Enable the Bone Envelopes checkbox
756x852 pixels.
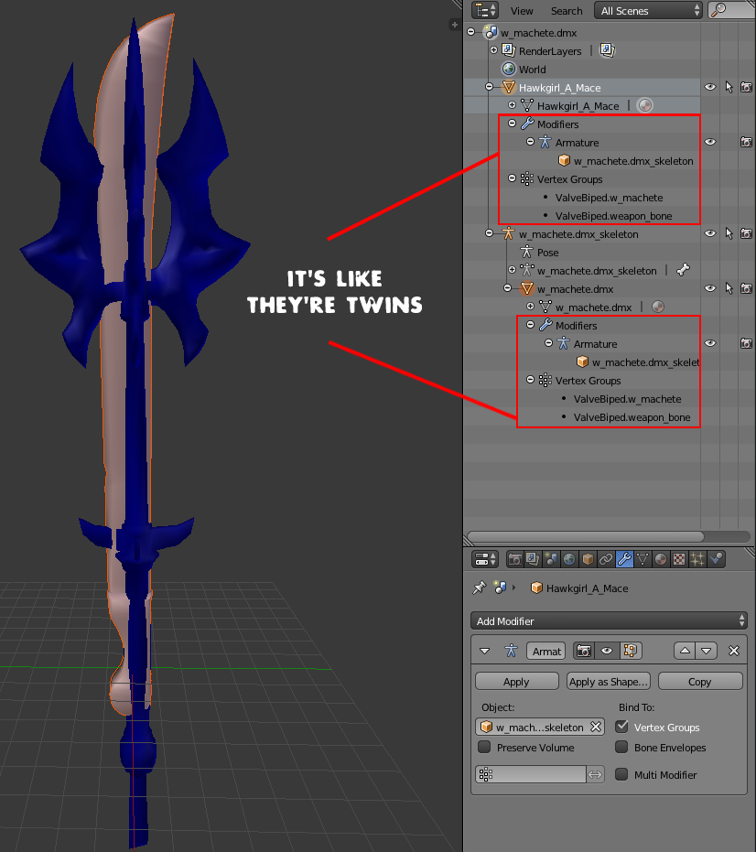pos(621,747)
